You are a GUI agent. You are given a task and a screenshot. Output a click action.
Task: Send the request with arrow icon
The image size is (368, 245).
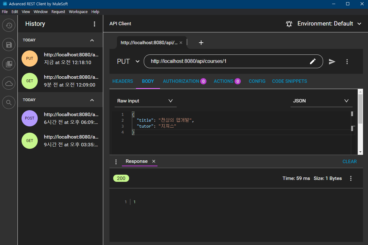pos(332,61)
